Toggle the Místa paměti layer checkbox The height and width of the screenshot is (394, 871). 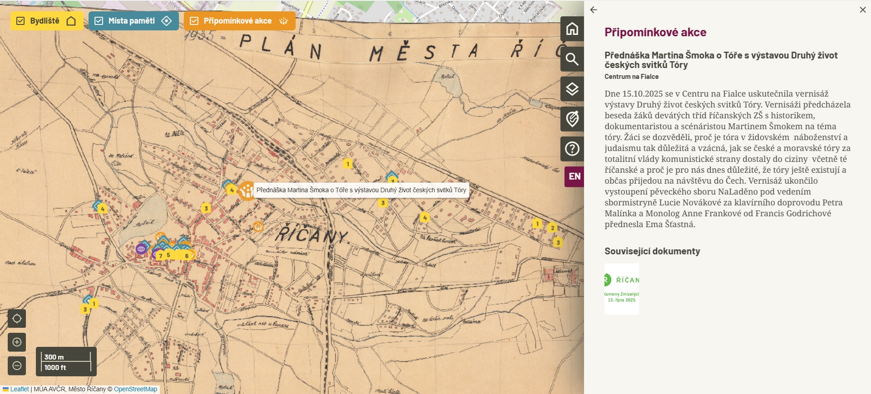(99, 21)
